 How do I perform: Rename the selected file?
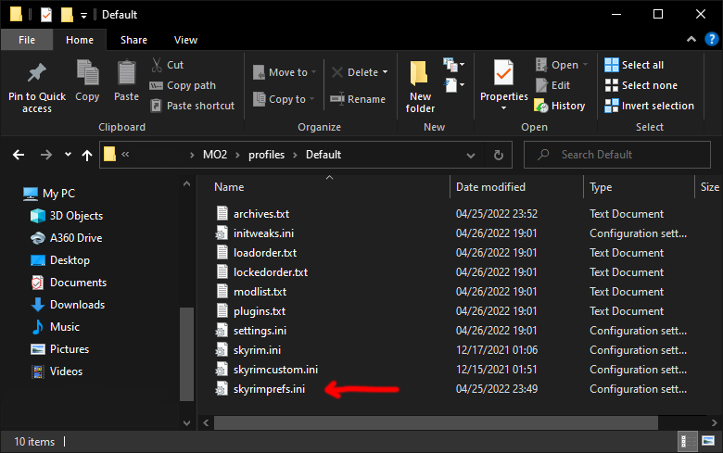tap(358, 99)
